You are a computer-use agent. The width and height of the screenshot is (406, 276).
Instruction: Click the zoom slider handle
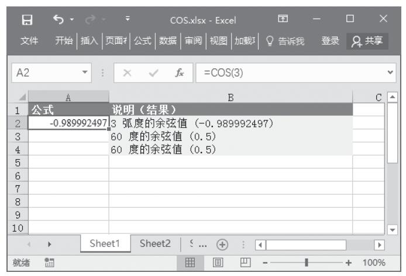[307, 263]
